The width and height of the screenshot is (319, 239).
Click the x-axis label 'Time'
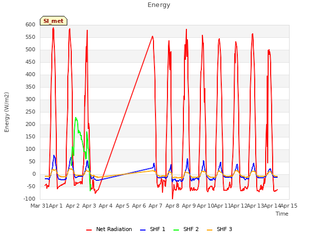(x=282, y=214)
